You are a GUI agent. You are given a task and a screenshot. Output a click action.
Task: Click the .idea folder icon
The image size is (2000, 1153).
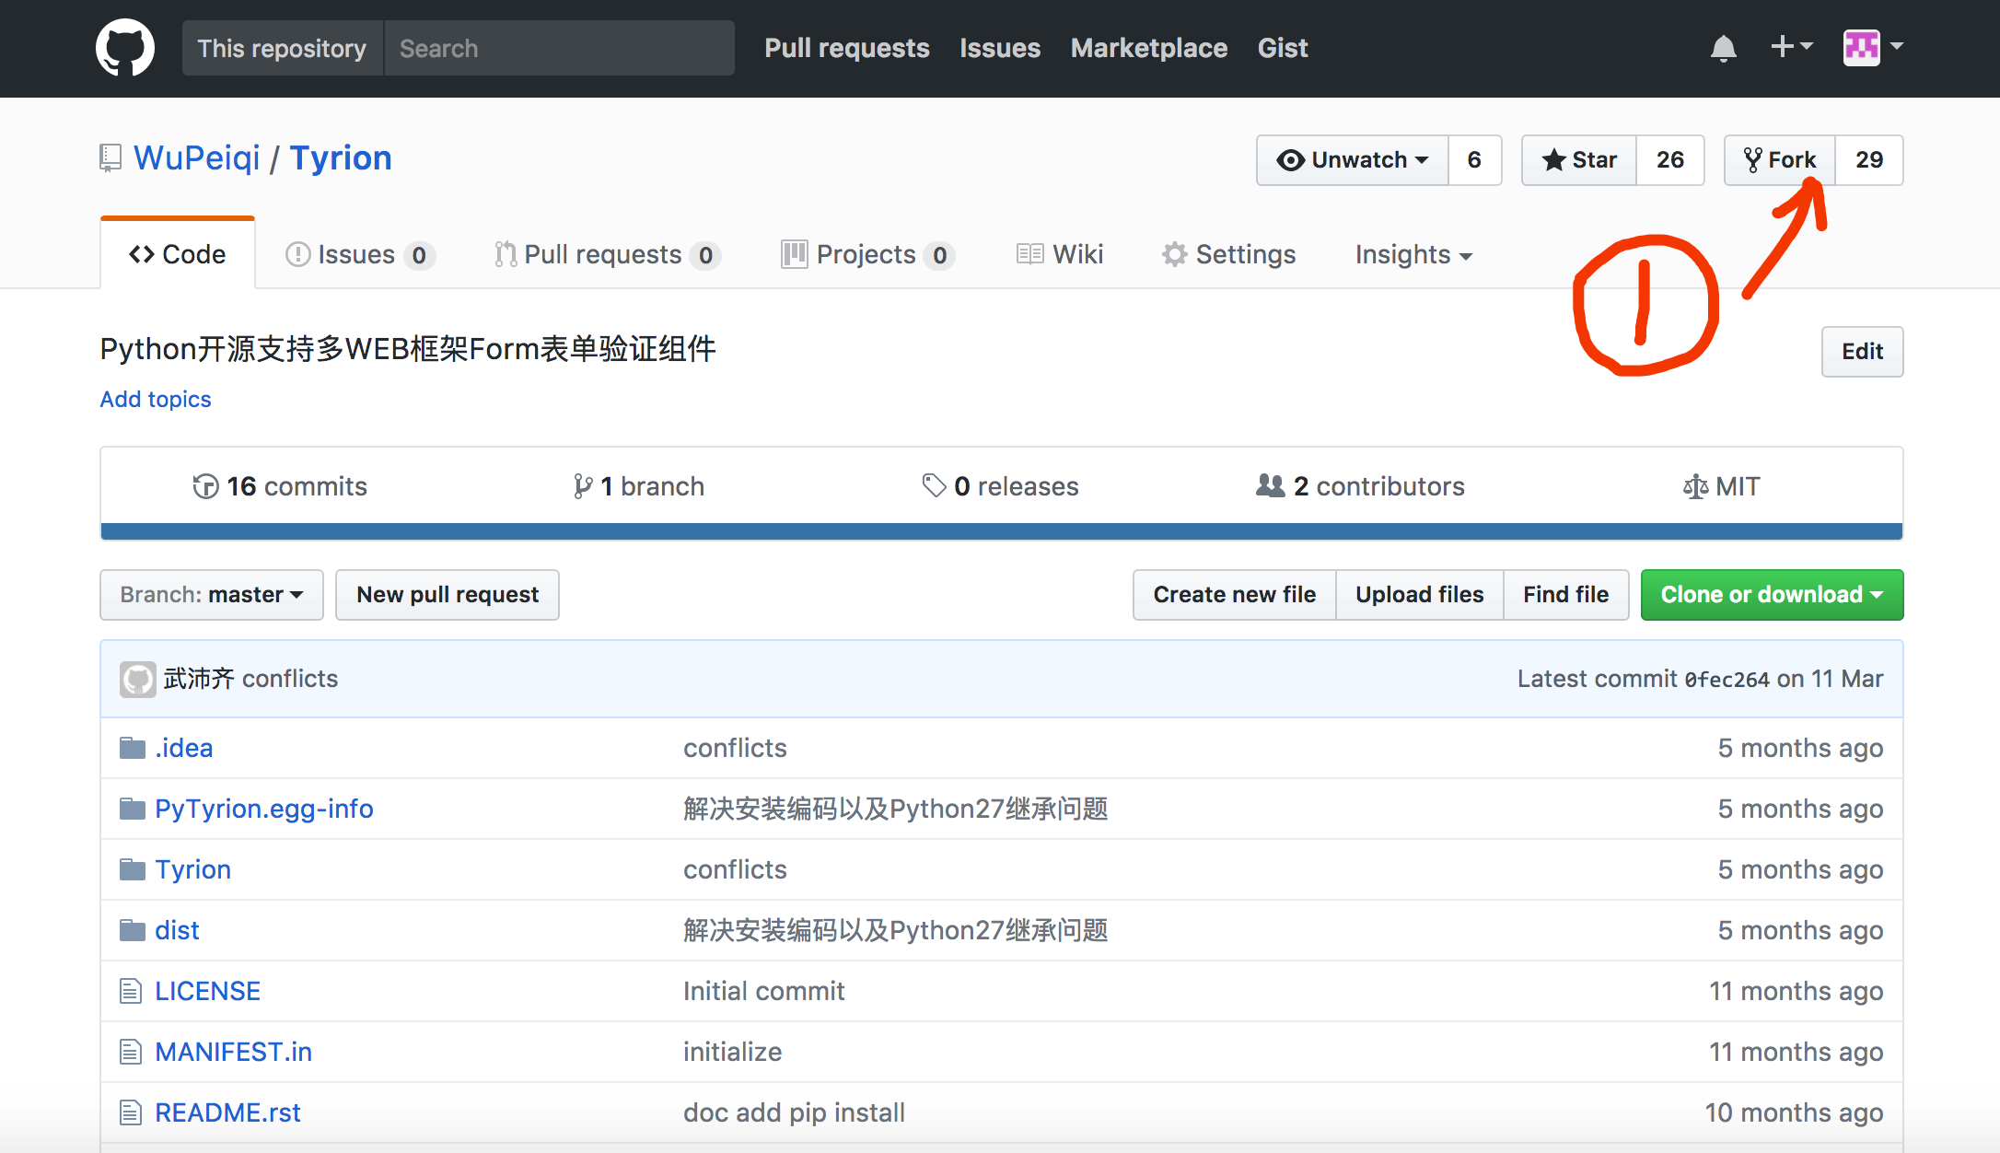133,748
